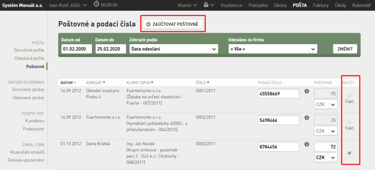
Task: Open the briefcase icon menu
Action: point(209,5)
